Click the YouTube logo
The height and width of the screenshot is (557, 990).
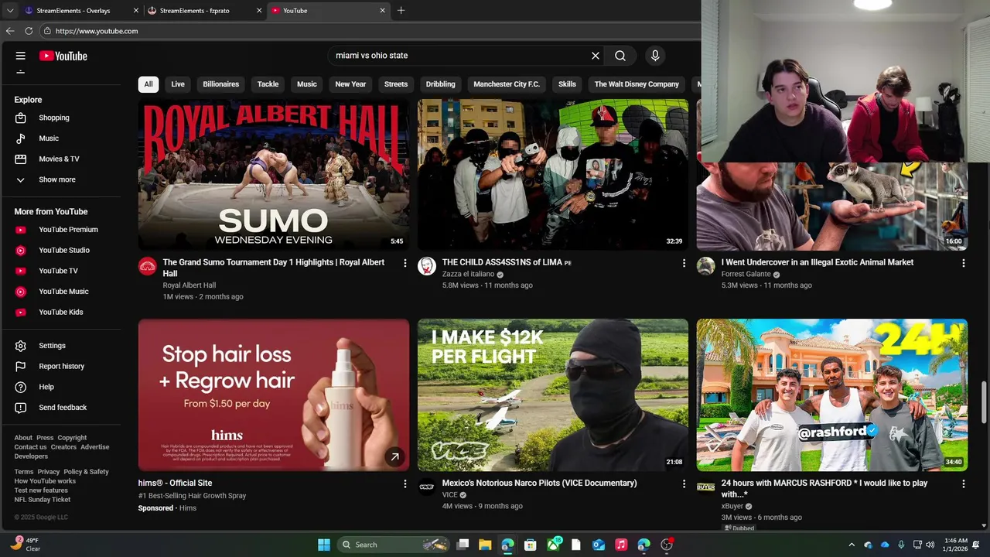click(63, 56)
